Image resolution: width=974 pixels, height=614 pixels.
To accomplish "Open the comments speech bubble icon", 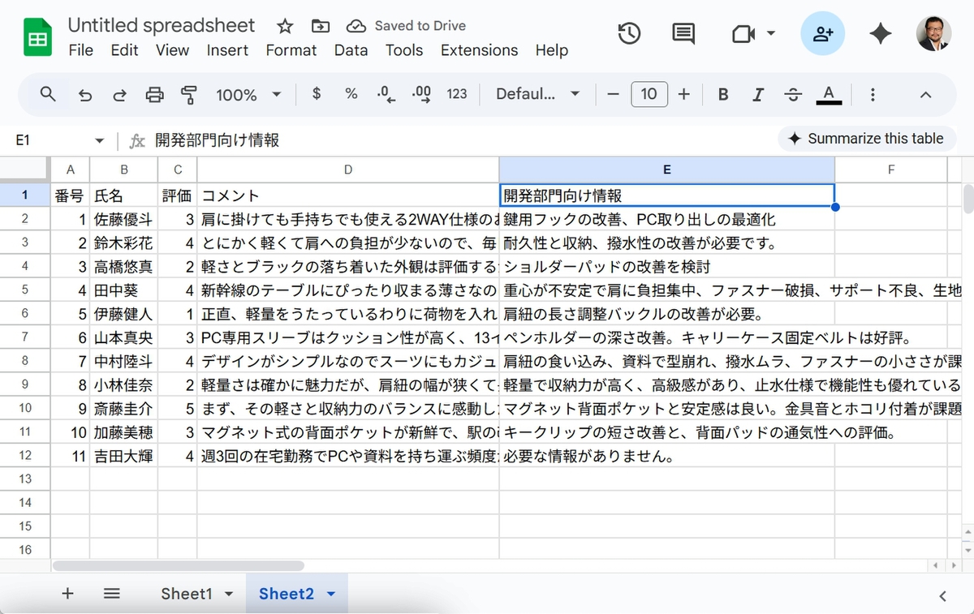I will pyautogui.click(x=683, y=33).
